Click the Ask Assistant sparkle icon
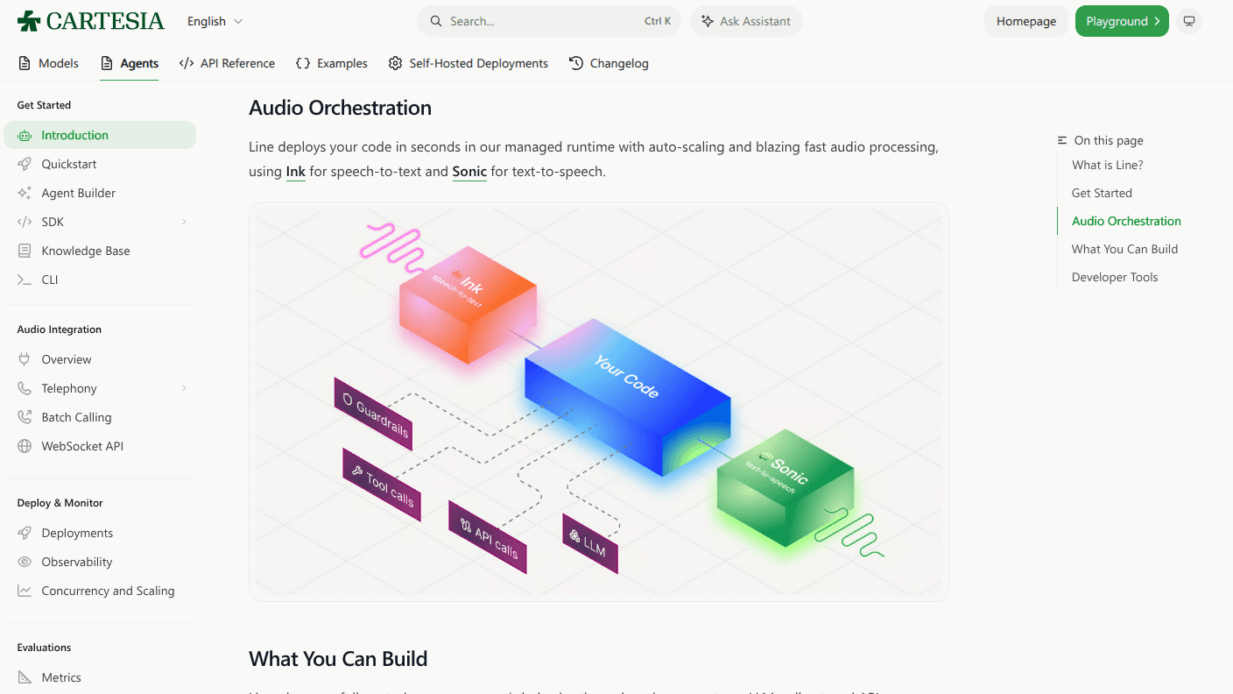The image size is (1233, 694). [x=708, y=21]
